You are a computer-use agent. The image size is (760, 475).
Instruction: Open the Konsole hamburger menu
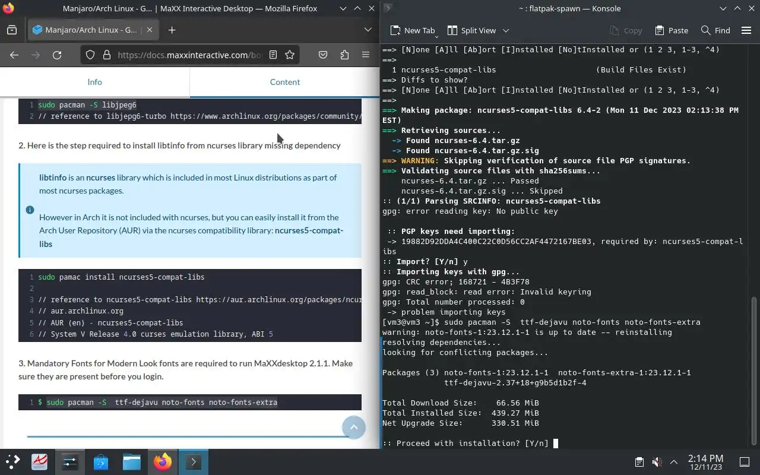[746, 30]
